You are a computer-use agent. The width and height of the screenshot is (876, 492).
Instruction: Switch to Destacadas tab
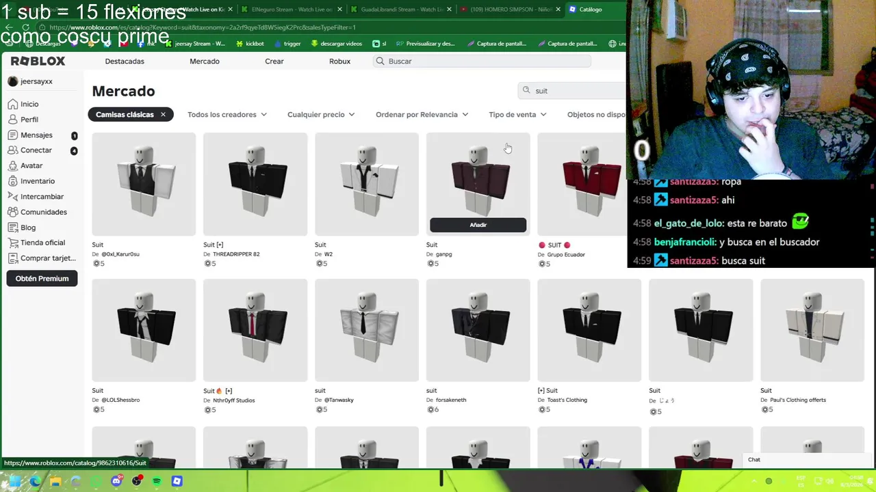pos(125,61)
